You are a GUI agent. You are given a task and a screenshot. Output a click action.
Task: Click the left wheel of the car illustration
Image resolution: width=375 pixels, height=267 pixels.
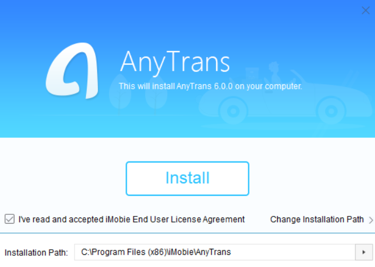point(233,111)
